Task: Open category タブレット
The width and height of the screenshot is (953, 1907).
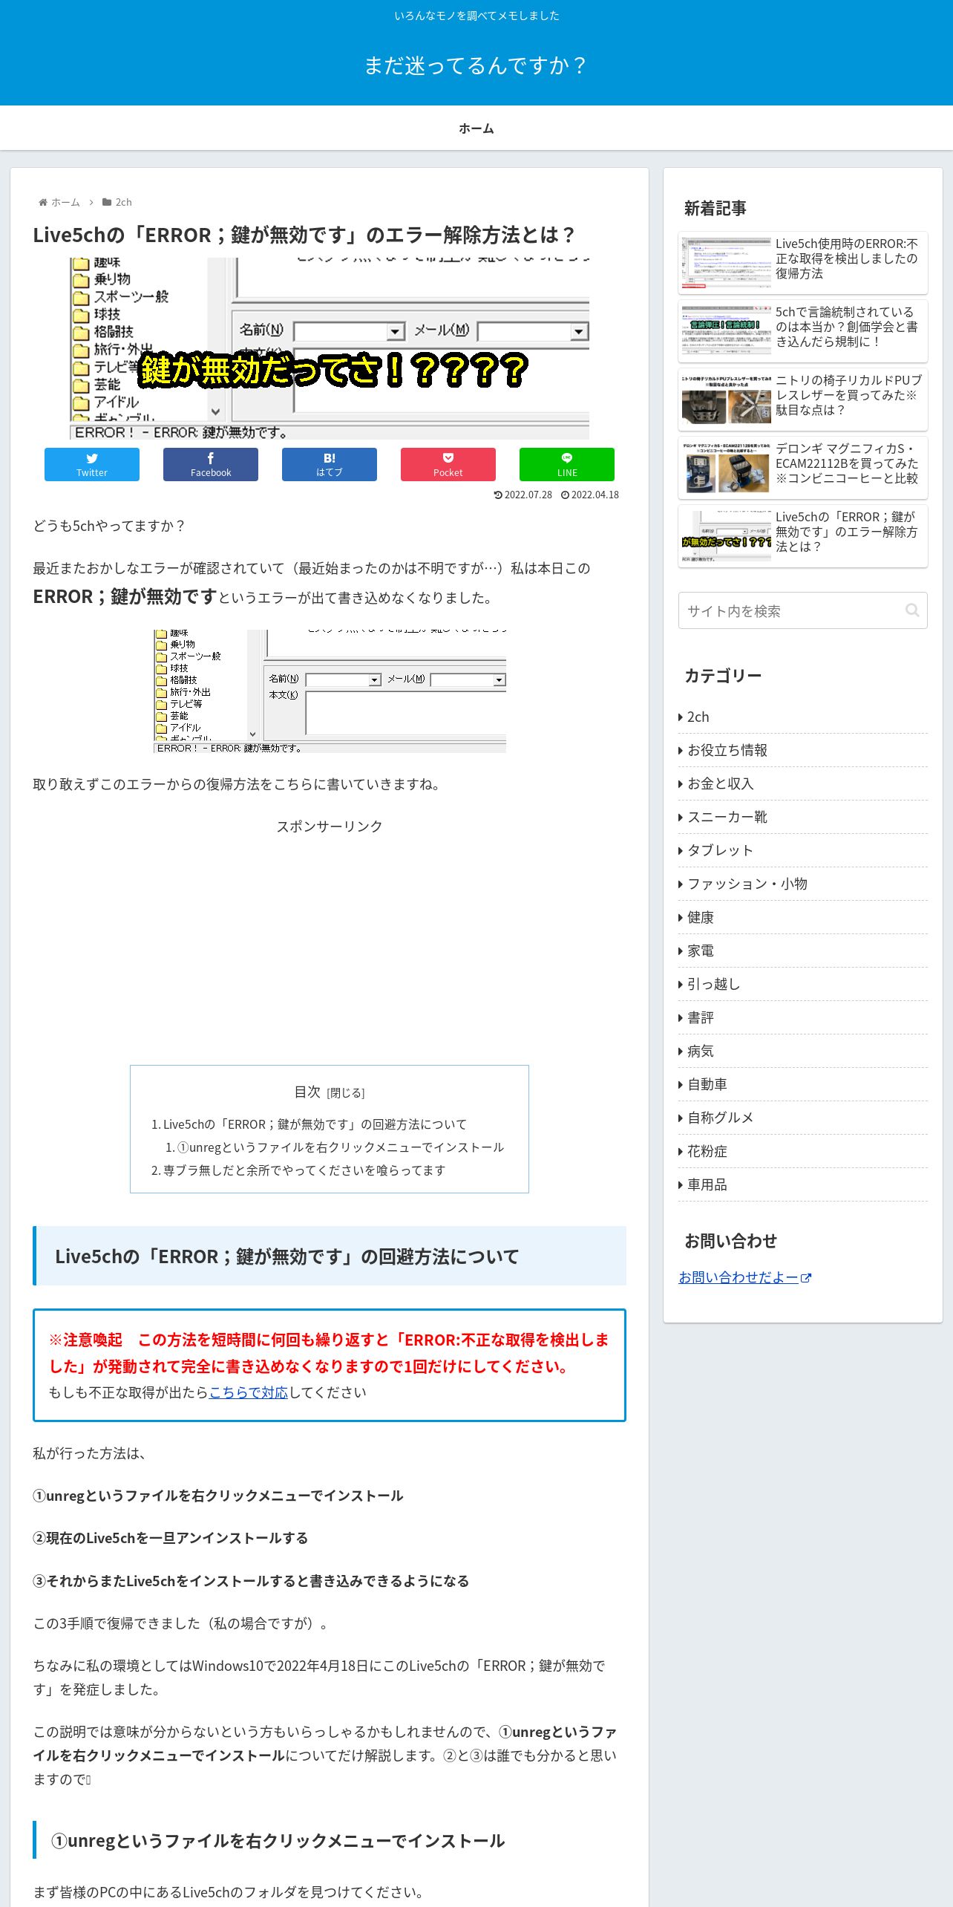Action: coord(803,850)
